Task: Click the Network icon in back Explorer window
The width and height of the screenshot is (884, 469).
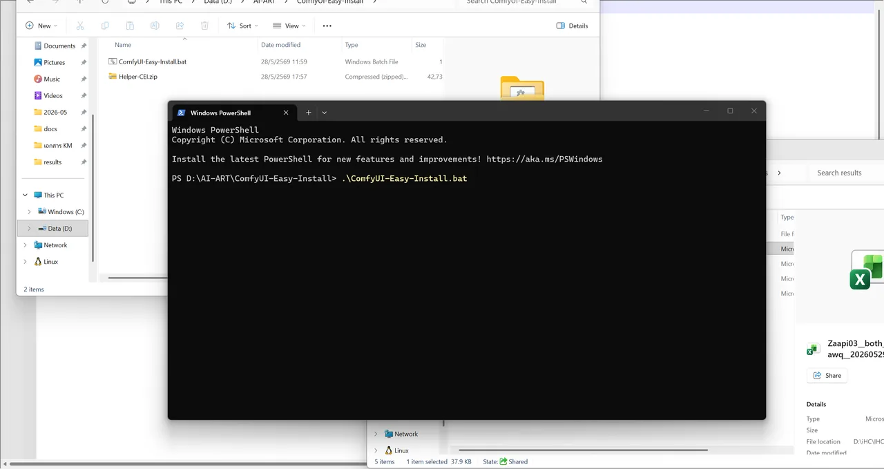Action: click(389, 434)
